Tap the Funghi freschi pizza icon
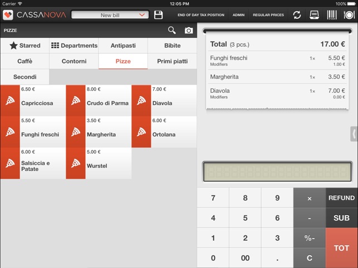The width and height of the screenshot is (358, 268). coord(10,132)
